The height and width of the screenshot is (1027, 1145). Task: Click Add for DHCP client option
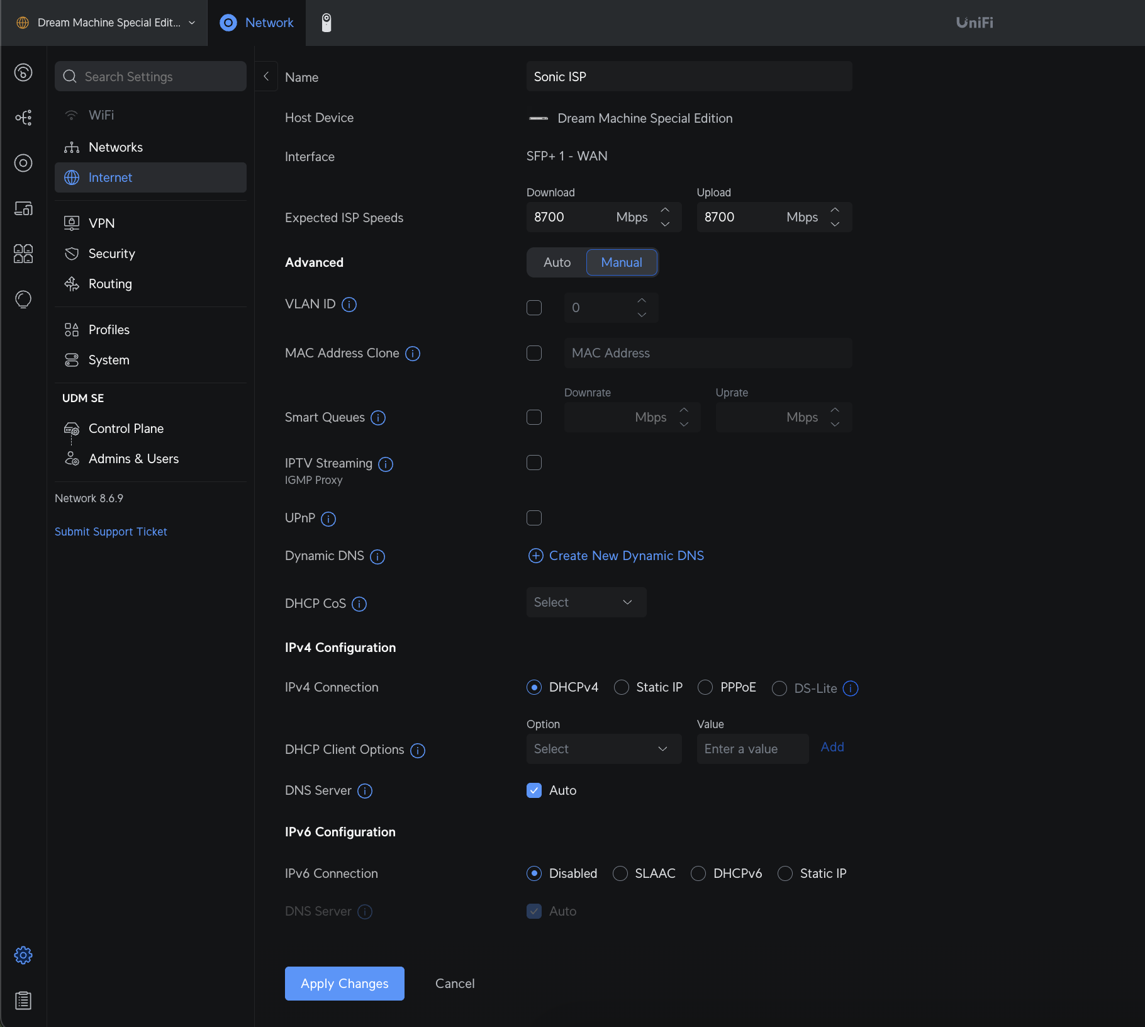coord(832,747)
